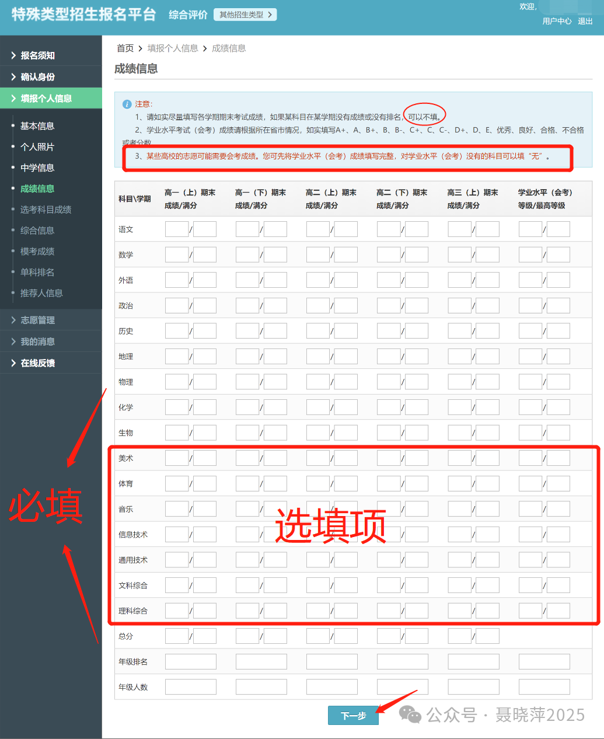Click 化学 full-mark field for 高一(下)期末

[275, 407]
